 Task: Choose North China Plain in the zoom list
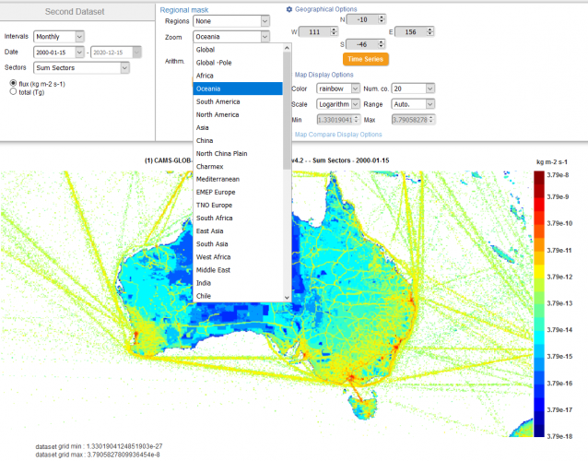pos(238,153)
